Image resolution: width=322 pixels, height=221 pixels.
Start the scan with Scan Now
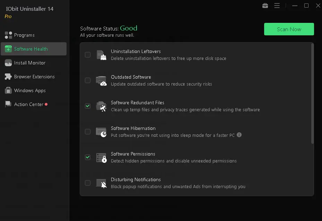click(289, 29)
